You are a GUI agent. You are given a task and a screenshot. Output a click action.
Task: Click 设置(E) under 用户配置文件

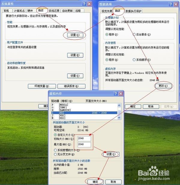click(x=75, y=55)
